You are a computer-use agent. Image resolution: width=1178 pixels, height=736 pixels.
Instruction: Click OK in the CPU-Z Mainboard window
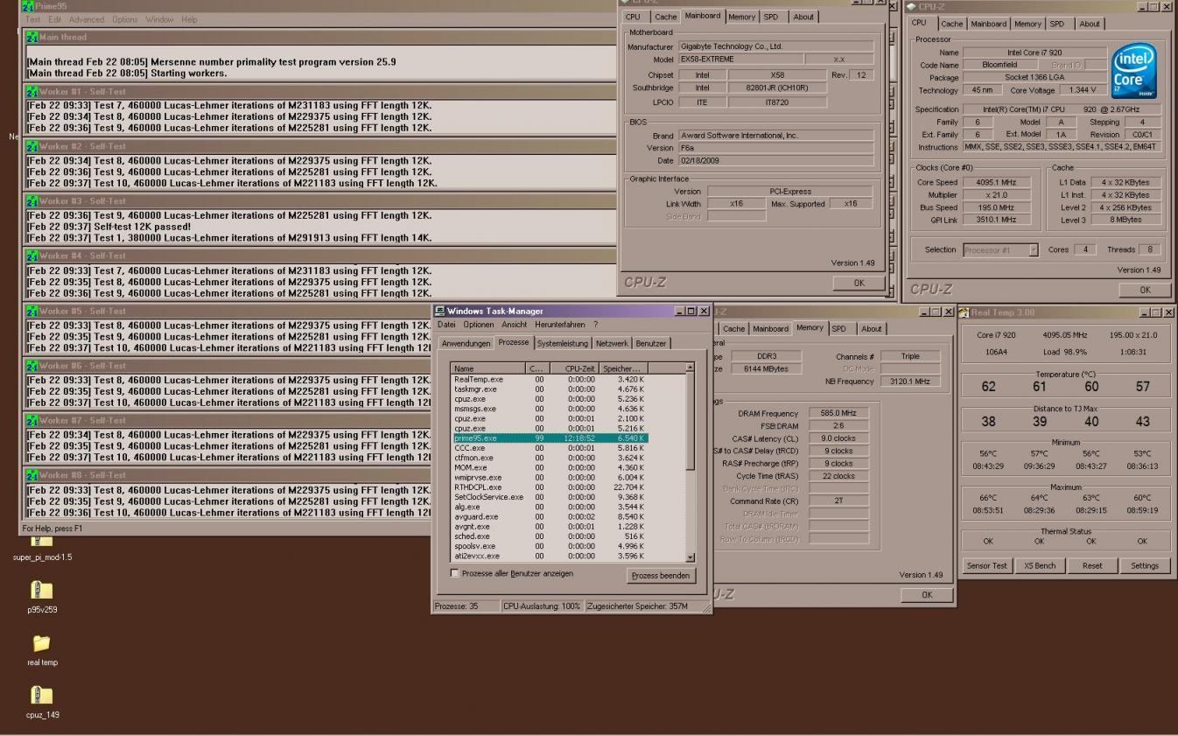tap(858, 283)
